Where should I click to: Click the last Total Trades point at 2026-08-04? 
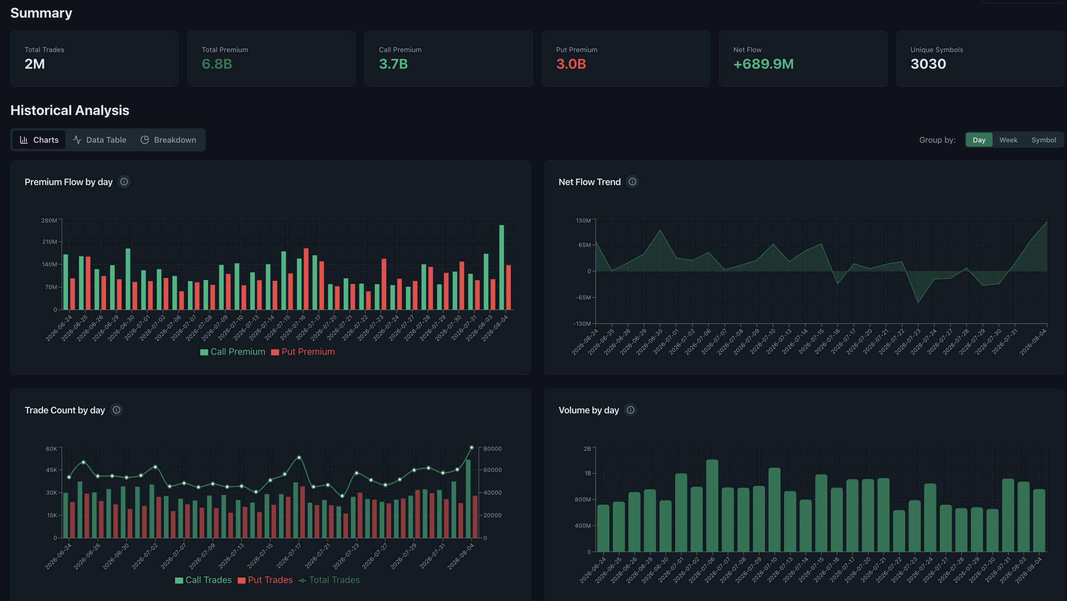471,447
